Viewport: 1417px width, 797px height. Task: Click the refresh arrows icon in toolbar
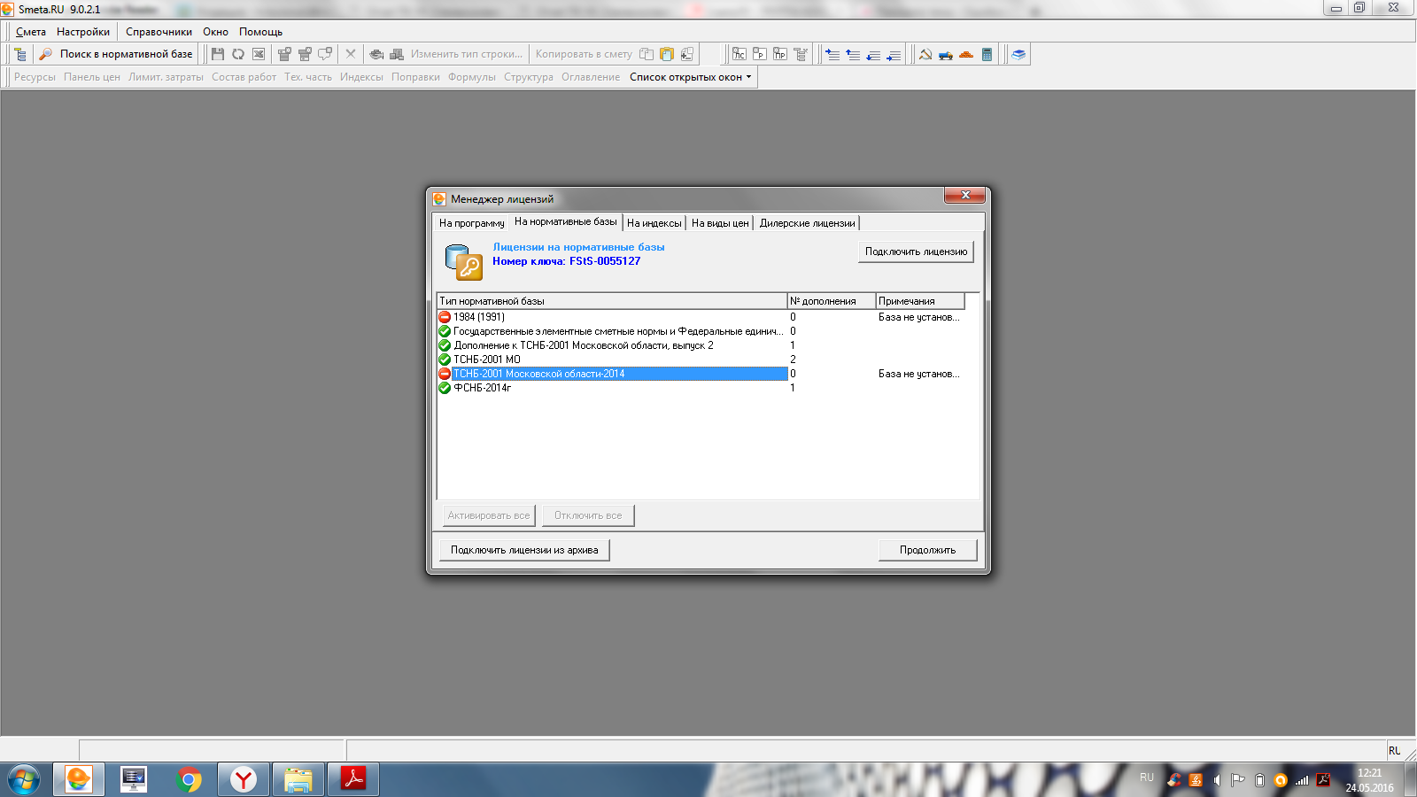(x=238, y=54)
